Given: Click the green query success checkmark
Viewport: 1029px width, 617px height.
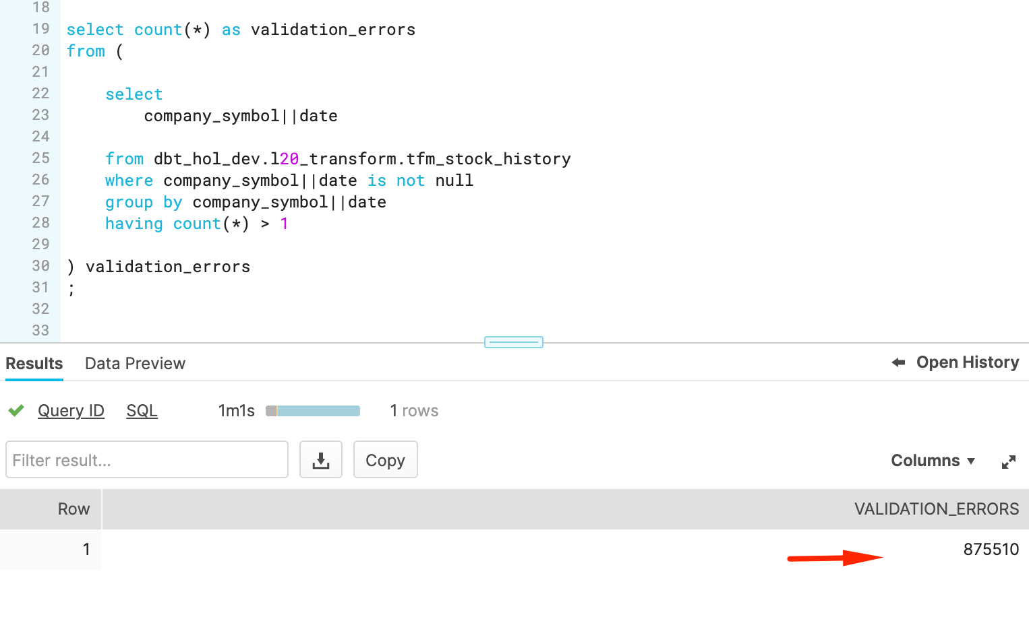Looking at the screenshot, I should [16, 410].
